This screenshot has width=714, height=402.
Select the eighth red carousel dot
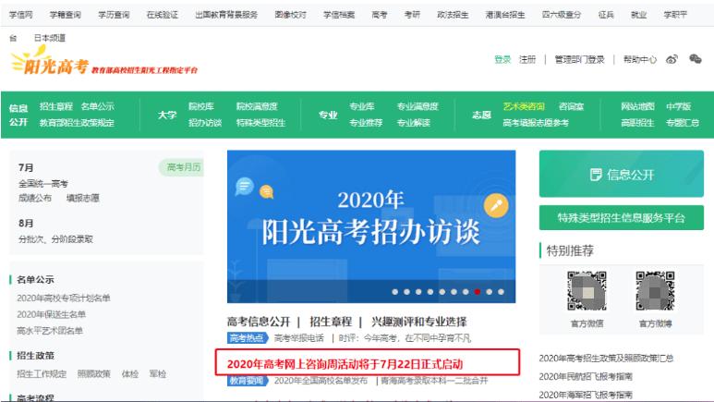click(x=478, y=292)
